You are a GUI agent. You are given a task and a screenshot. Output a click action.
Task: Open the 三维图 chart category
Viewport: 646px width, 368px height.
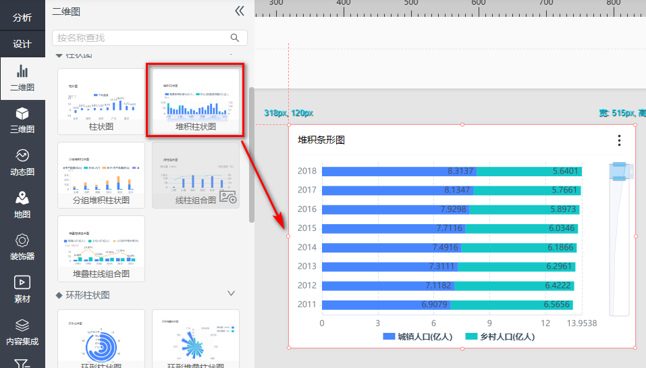click(x=22, y=120)
